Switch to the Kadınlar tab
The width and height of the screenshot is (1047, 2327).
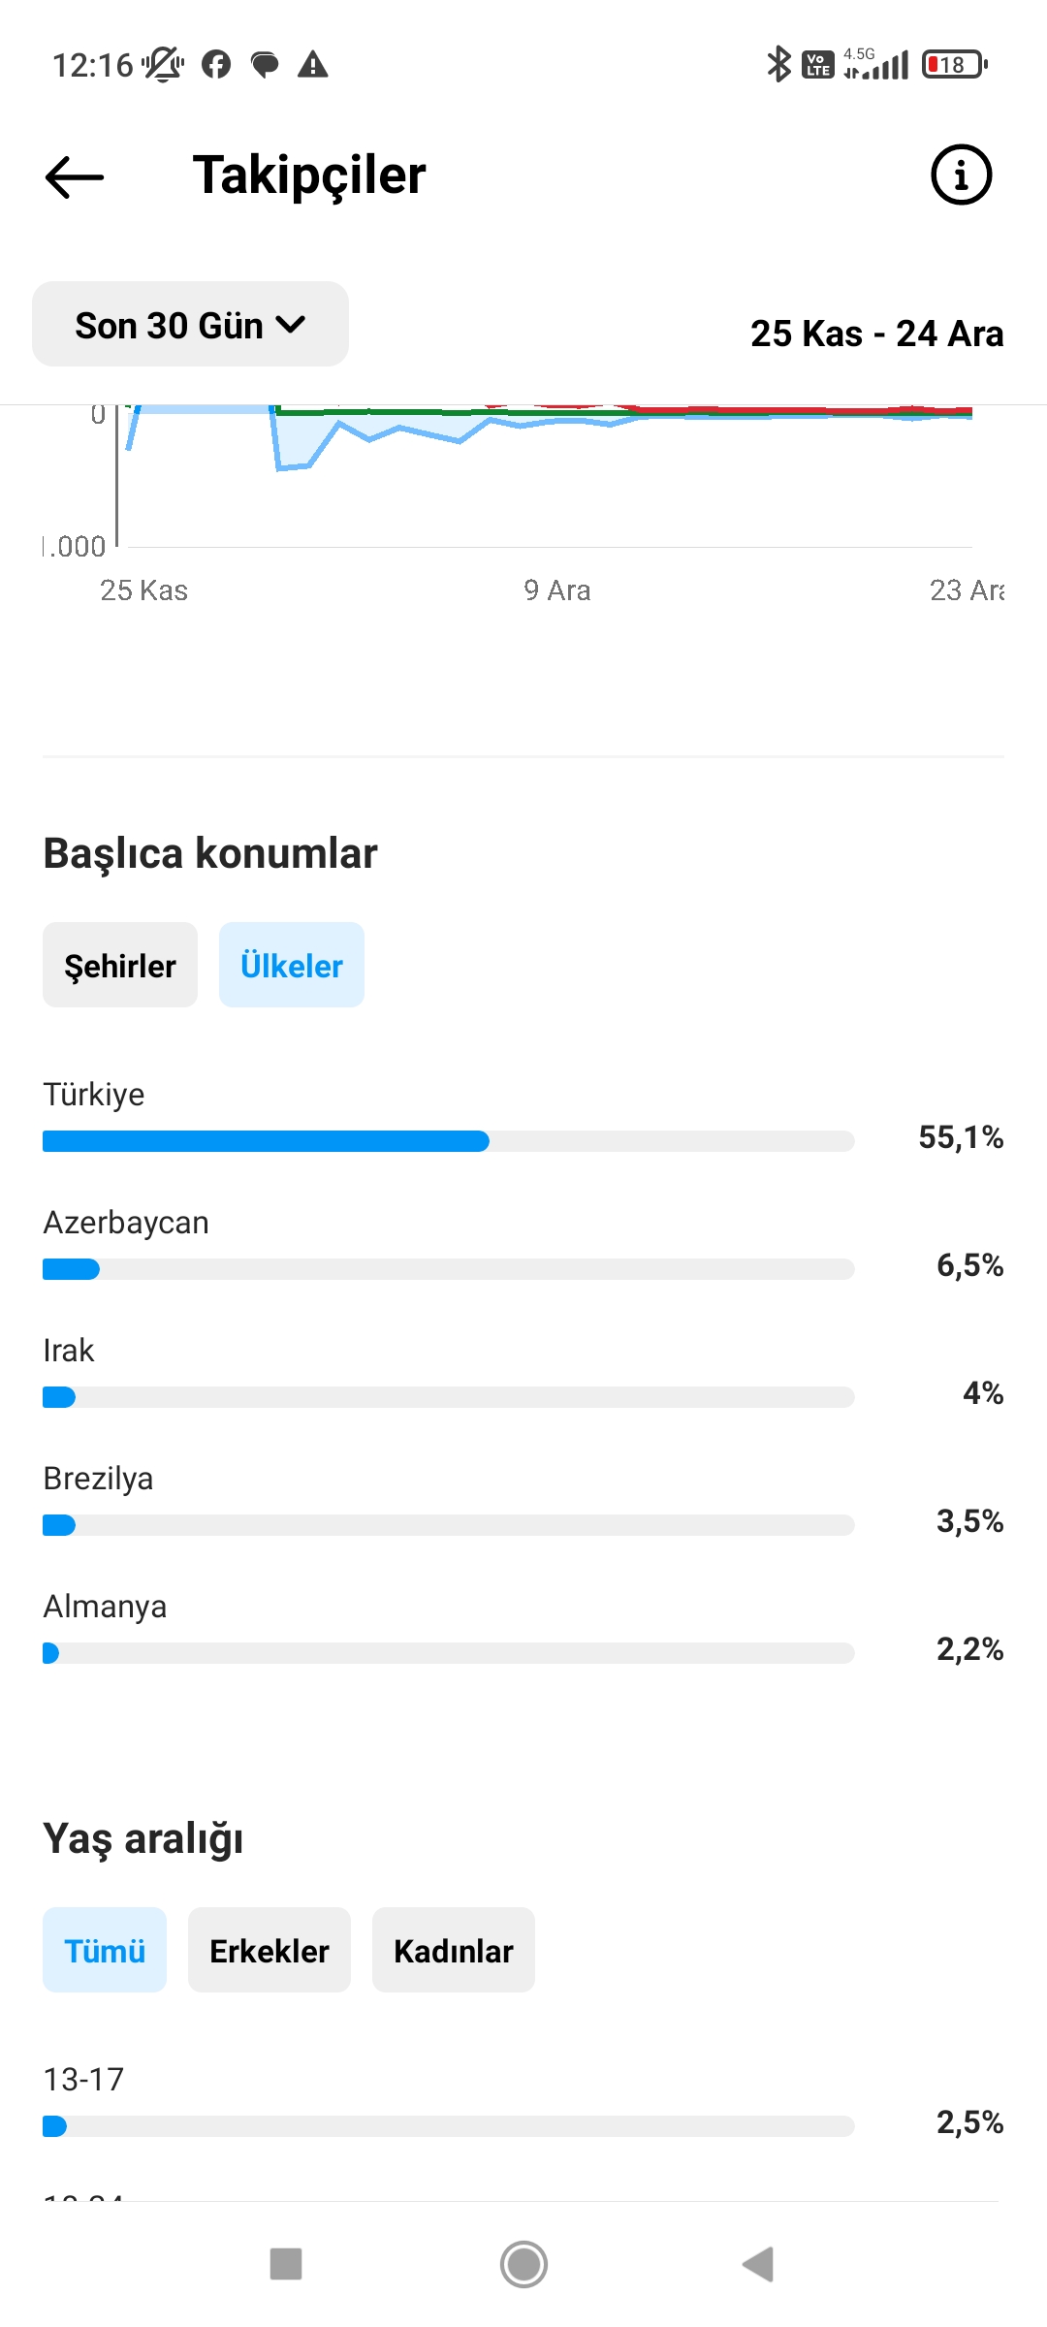(x=454, y=1951)
